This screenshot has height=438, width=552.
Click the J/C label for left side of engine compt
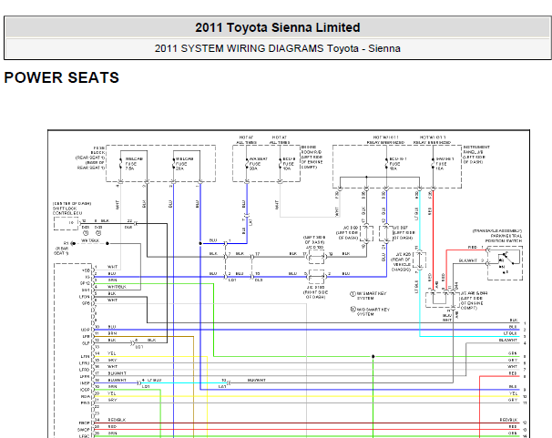click(472, 300)
